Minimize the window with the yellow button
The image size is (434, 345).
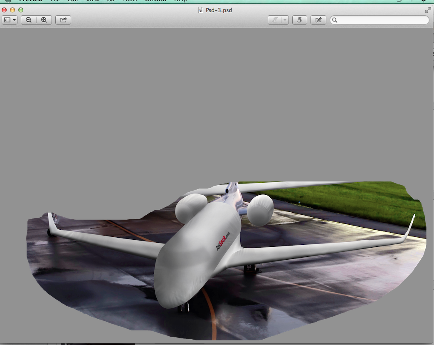point(12,10)
